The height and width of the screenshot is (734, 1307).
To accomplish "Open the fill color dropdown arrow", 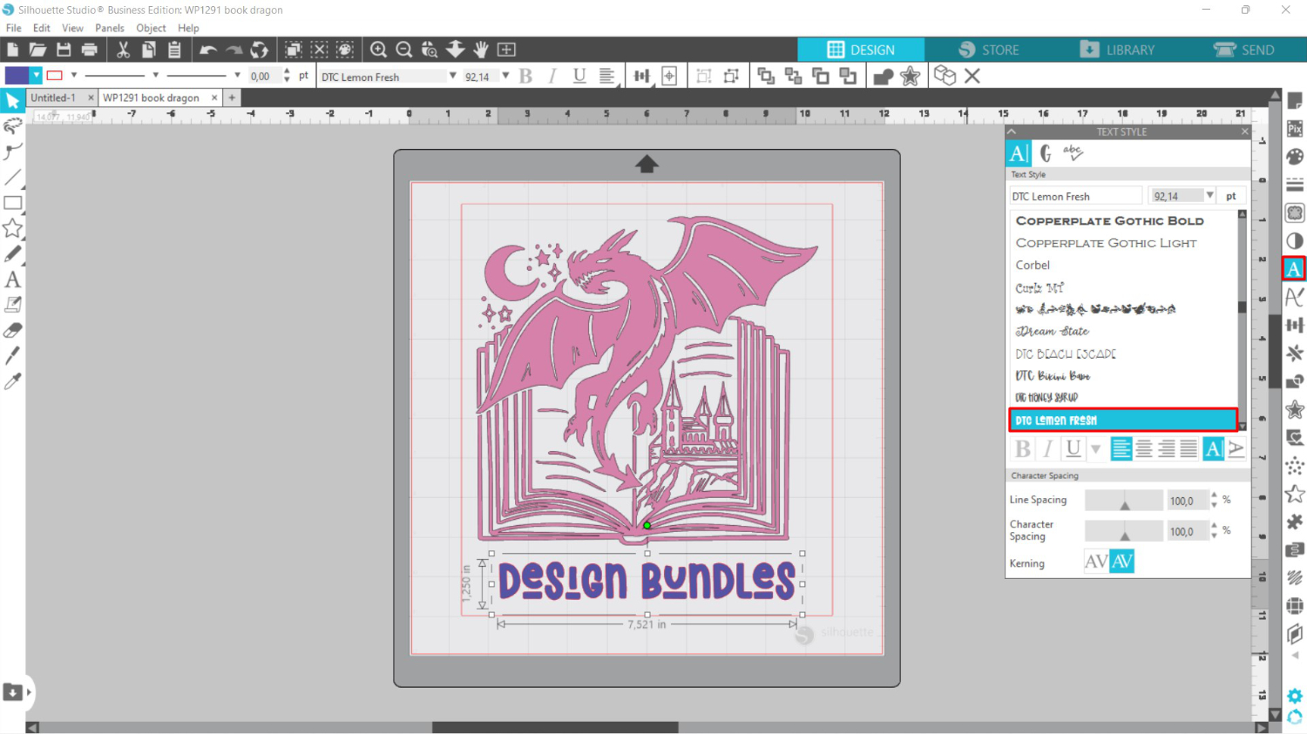I will pos(36,76).
